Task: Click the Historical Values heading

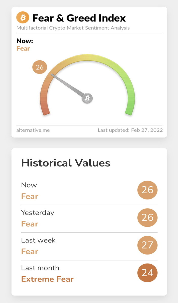Action: point(66,163)
